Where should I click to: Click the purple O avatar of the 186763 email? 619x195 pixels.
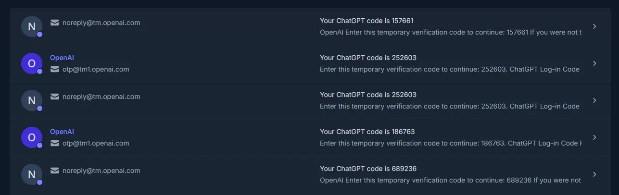tap(32, 137)
